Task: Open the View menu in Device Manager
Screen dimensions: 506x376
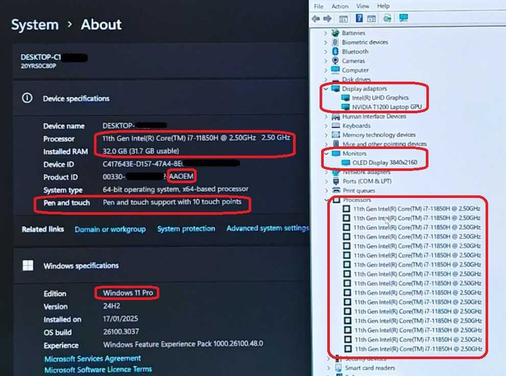Action: click(362, 6)
